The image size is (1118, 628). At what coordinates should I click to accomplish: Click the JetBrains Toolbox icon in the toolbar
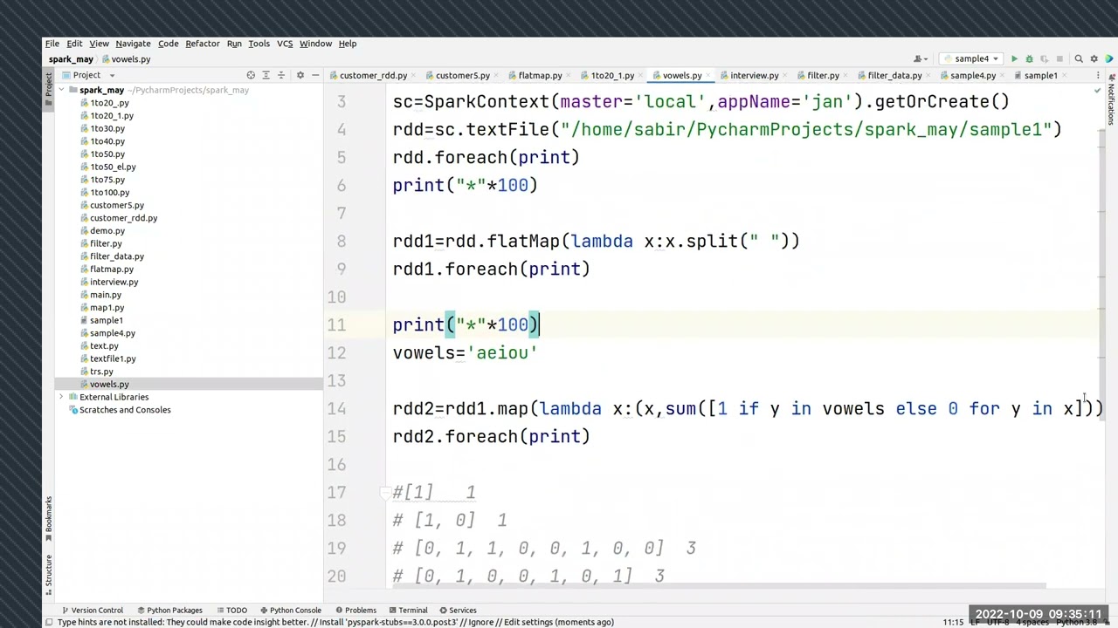coord(1108,59)
